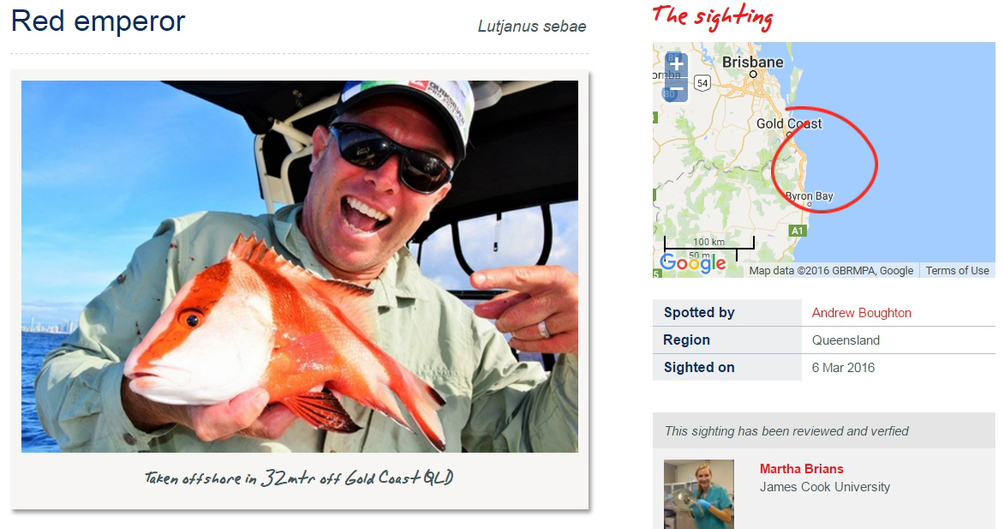Open the map Terms of Use
The image size is (1004, 529).
click(957, 271)
